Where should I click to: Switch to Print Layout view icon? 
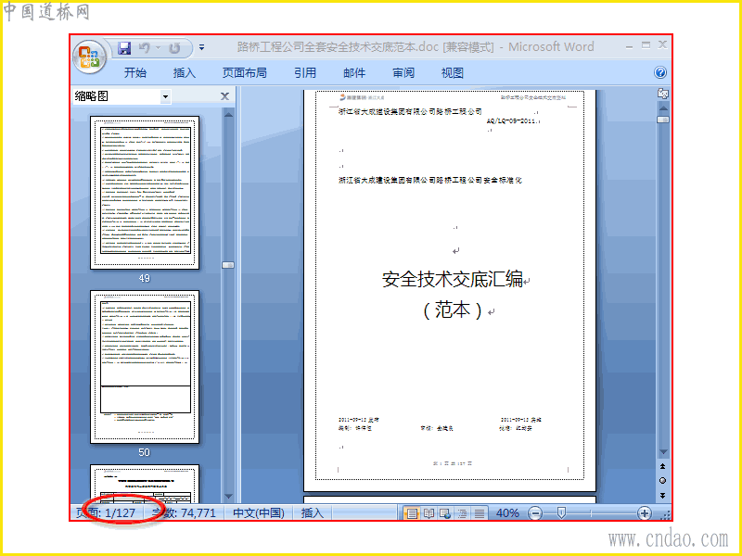point(412,513)
